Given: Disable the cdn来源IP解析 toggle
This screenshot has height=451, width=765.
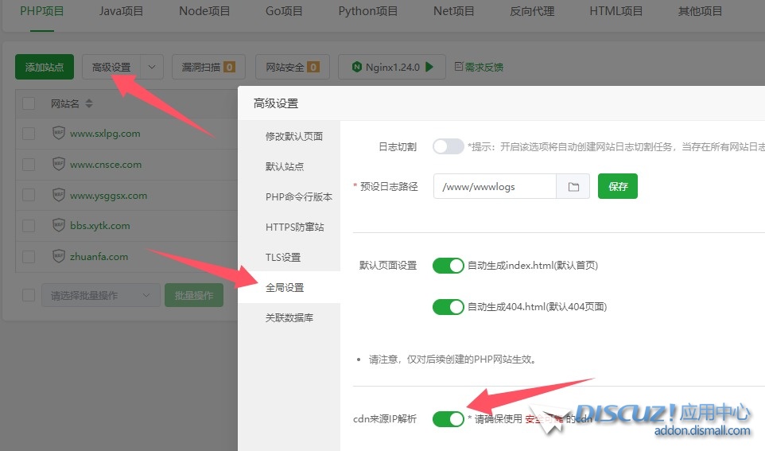Looking at the screenshot, I should coord(448,418).
